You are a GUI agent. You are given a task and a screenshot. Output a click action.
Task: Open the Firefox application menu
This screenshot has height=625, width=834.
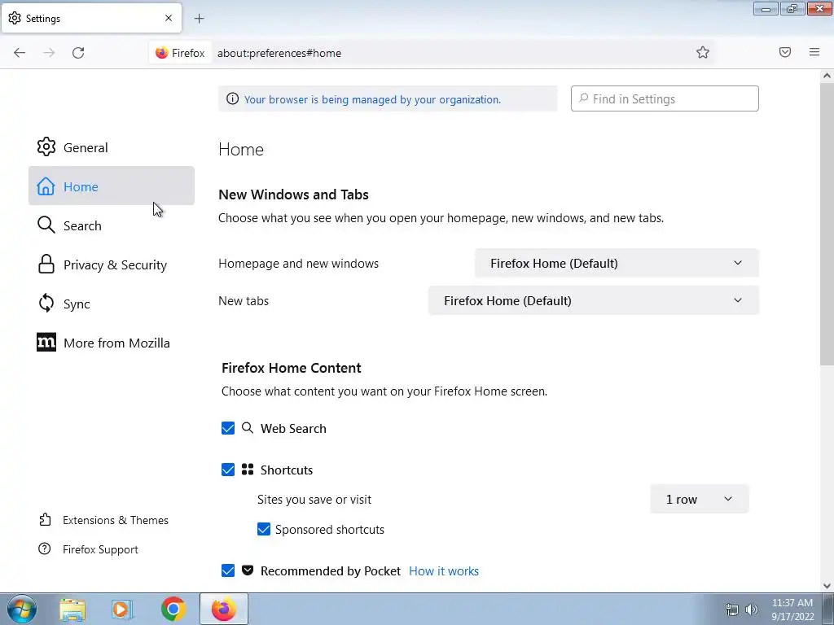click(814, 52)
